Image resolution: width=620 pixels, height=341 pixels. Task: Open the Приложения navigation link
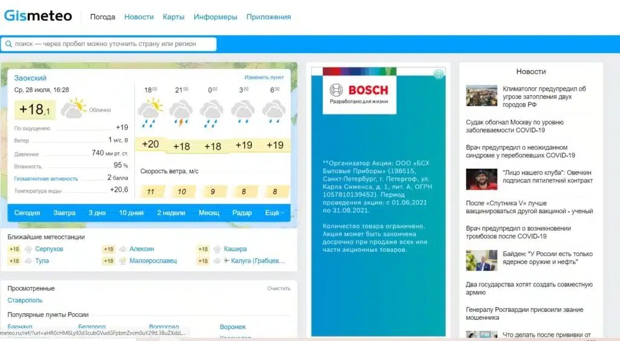point(268,17)
